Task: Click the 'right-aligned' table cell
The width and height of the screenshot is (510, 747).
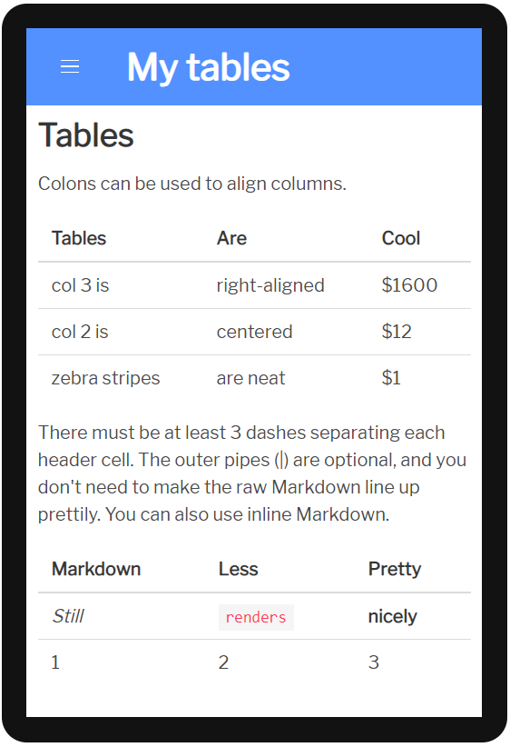Action: (270, 285)
